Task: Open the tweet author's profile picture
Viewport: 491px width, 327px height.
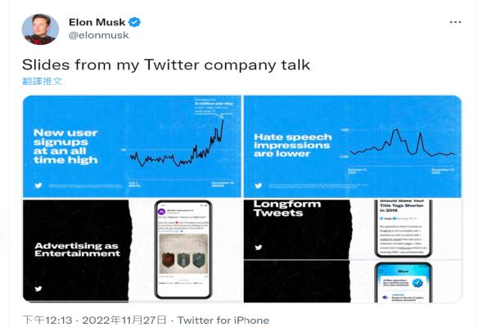Action: click(x=40, y=29)
